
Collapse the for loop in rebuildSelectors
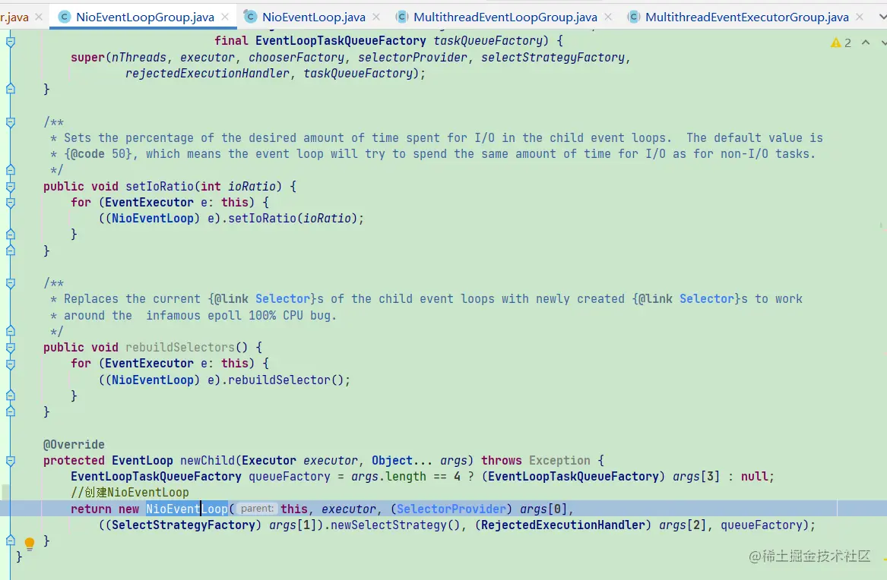point(10,364)
